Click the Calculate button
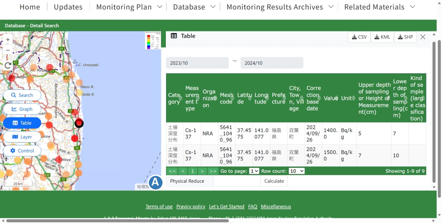Image resolution: width=442 pixels, height=223 pixels. point(274,181)
